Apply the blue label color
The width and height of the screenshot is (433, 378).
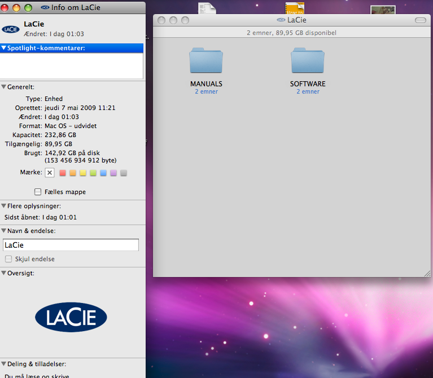[x=103, y=173]
